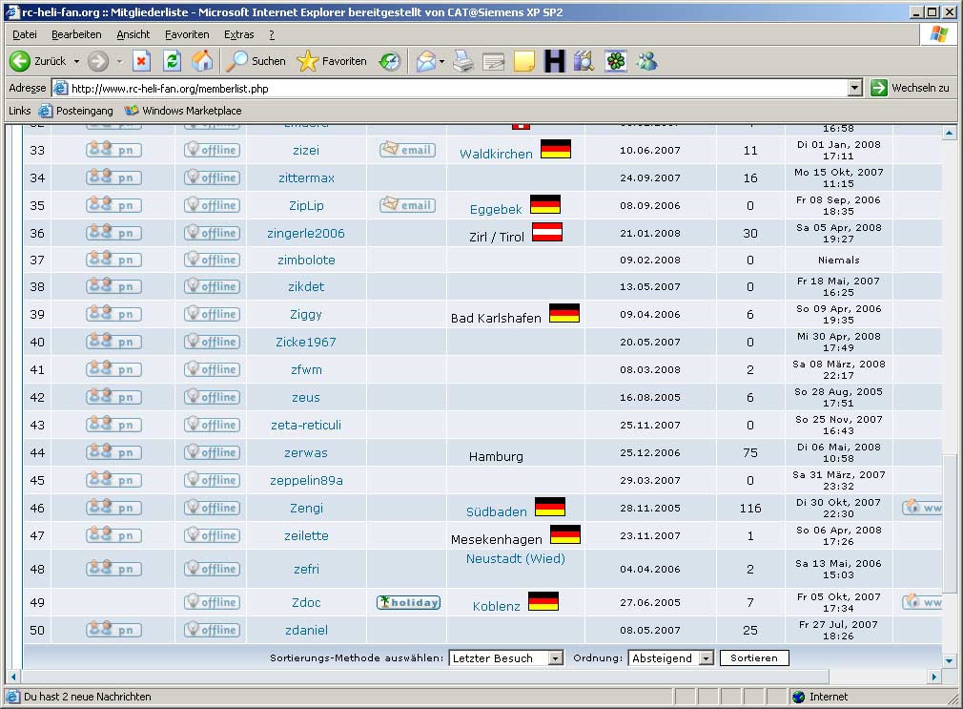Send an email to zizei
Viewport: 963px width, 709px height.
[407, 149]
